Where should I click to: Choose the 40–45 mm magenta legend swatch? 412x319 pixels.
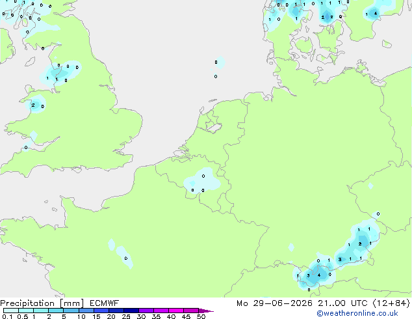[176, 311]
